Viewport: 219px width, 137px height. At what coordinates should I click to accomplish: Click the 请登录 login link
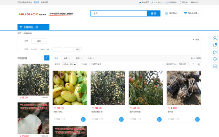coord(36,2)
